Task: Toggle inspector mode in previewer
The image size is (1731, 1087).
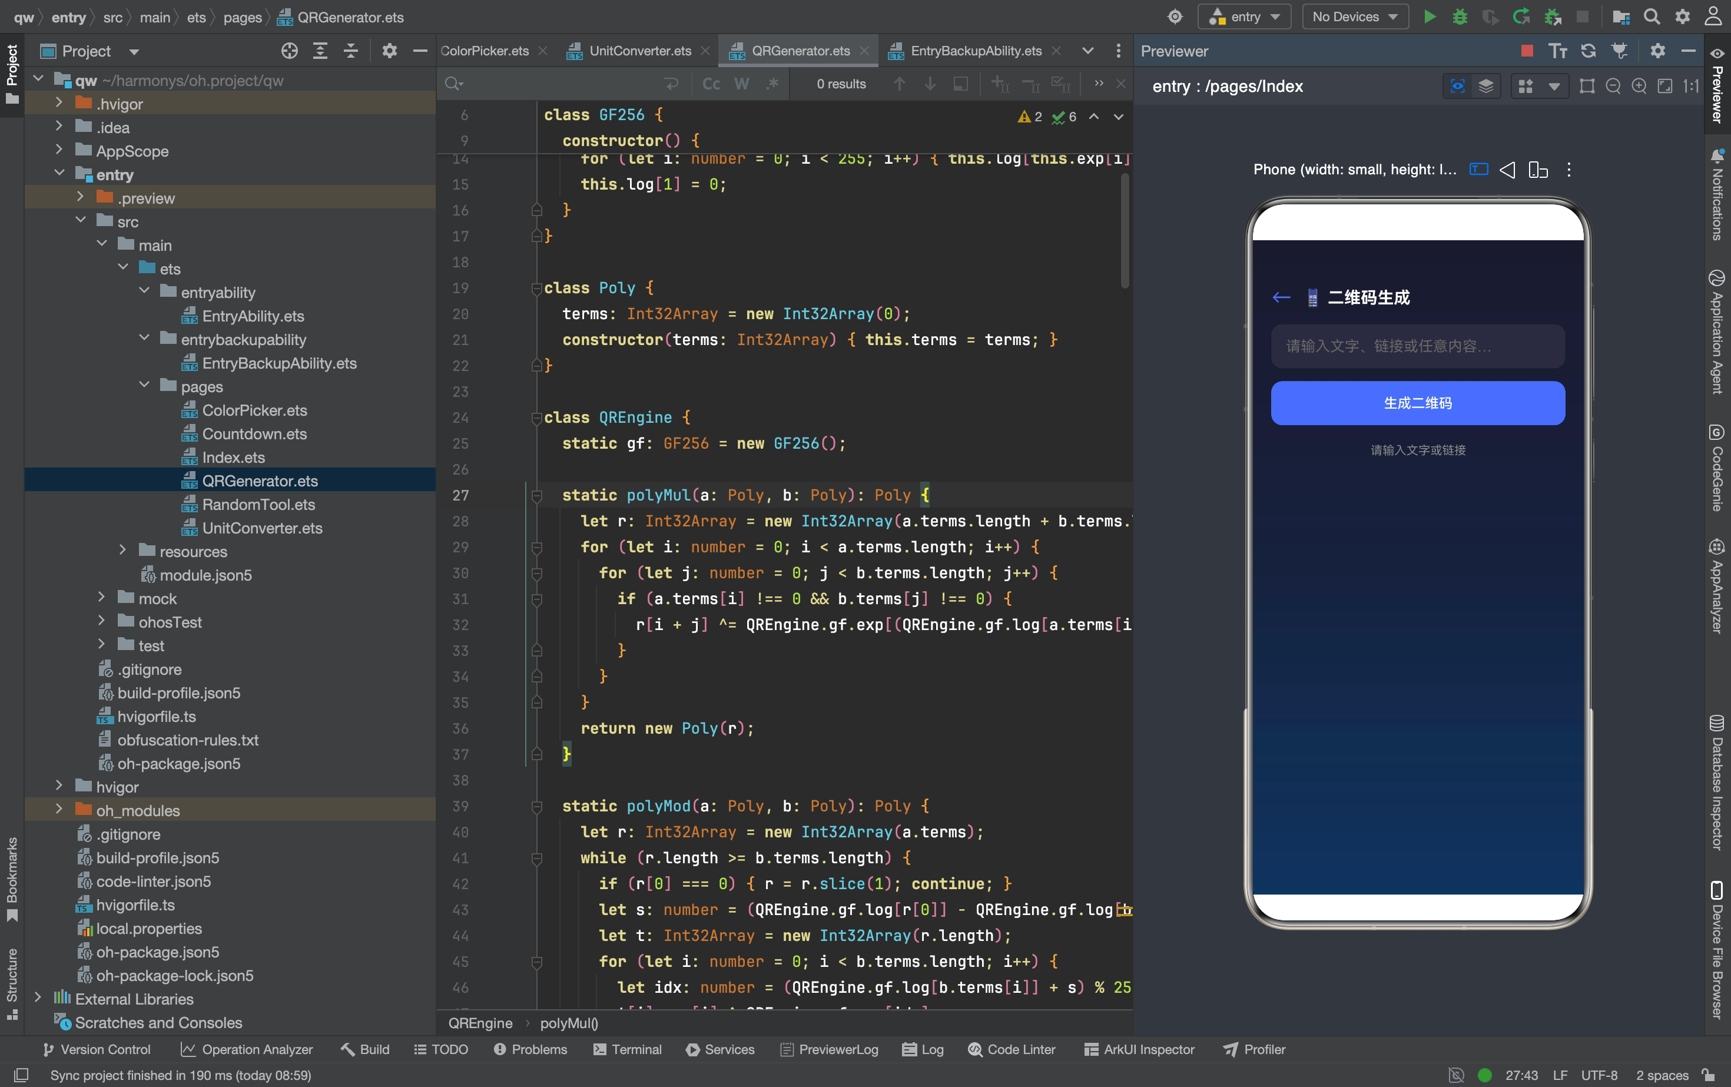Action: click(1458, 87)
